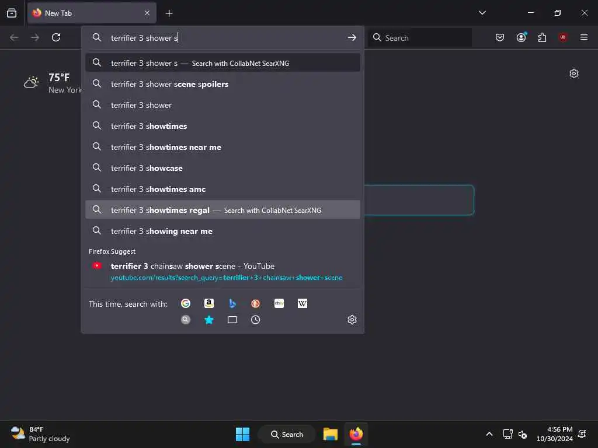This screenshot has width=598, height=448.
Task: Click the toolbar Search box
Action: 420,38
